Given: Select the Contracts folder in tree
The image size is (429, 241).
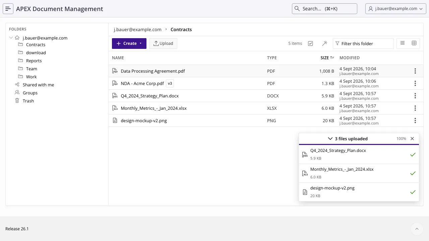Looking at the screenshot, I should 36,45.
